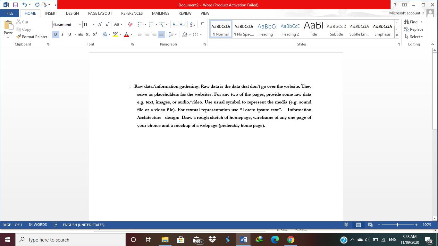This screenshot has width=438, height=246.
Task: Apply superscript formatting
Action: point(95,34)
